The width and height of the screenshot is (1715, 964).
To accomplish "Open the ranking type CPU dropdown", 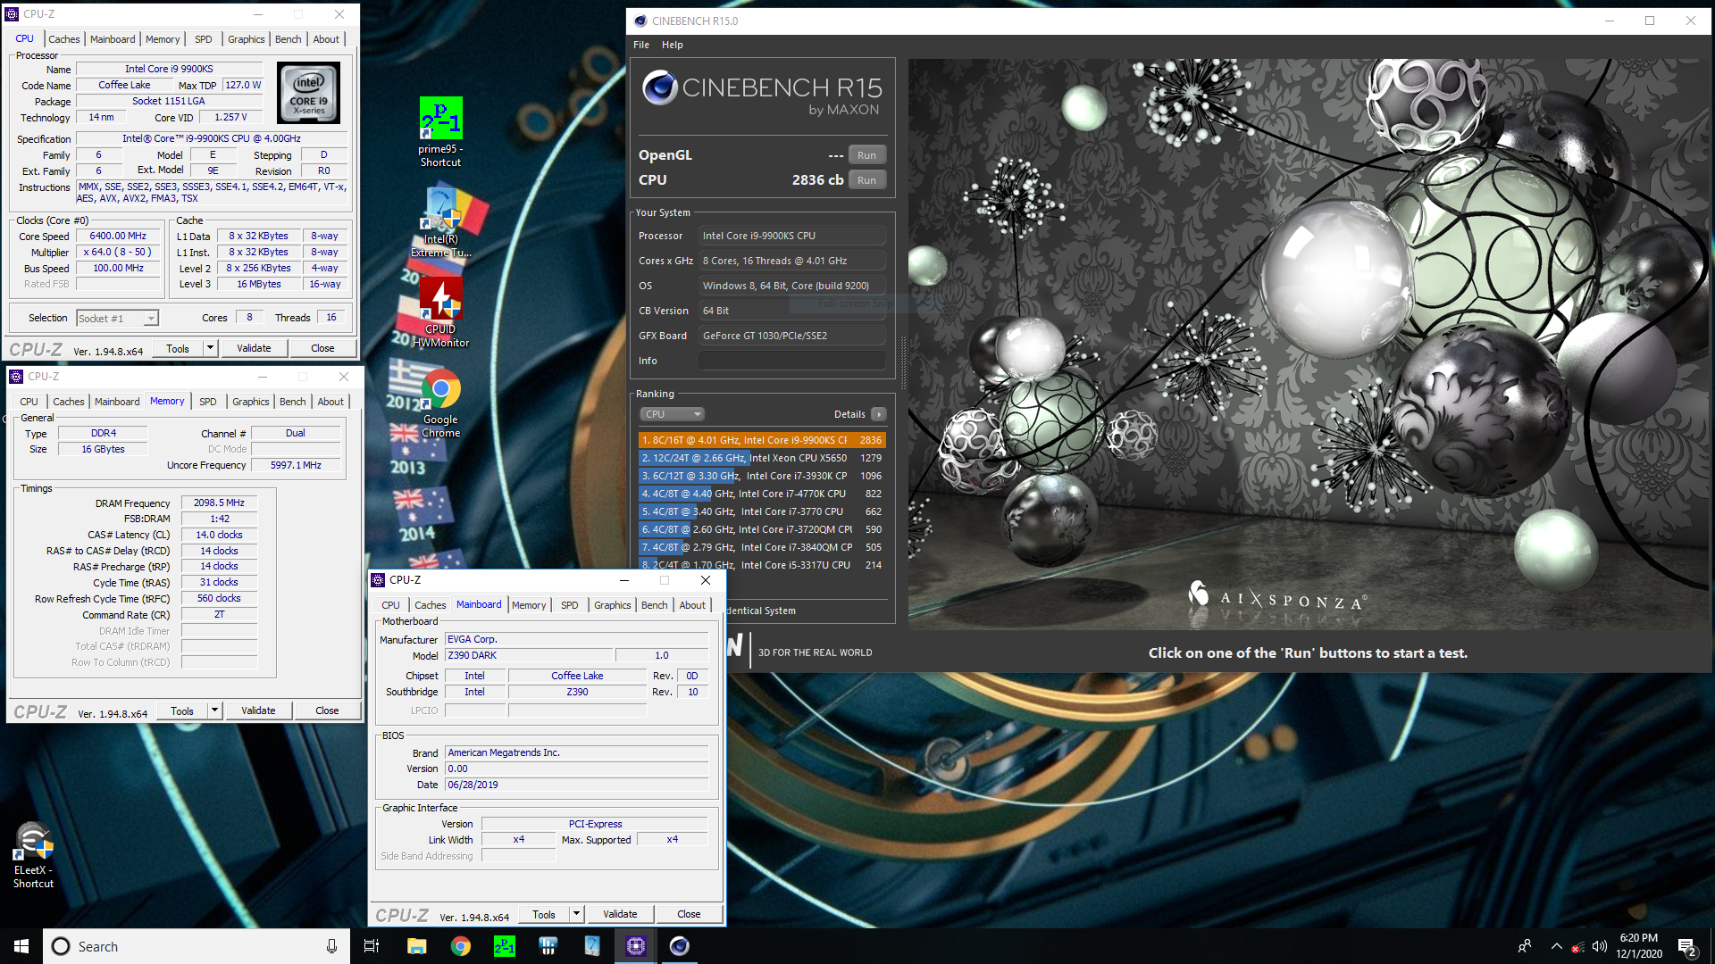I will (672, 414).
